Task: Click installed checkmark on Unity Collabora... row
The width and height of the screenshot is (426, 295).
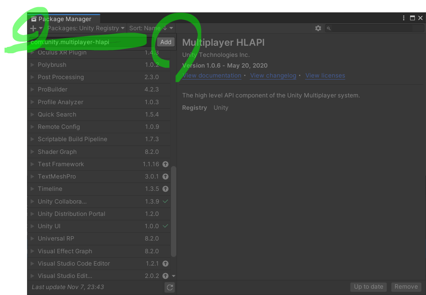Action: 165,201
